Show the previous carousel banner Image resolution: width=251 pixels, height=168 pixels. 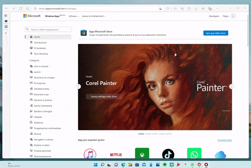78,86
